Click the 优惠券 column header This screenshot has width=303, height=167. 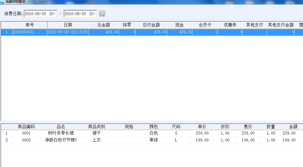230,25
